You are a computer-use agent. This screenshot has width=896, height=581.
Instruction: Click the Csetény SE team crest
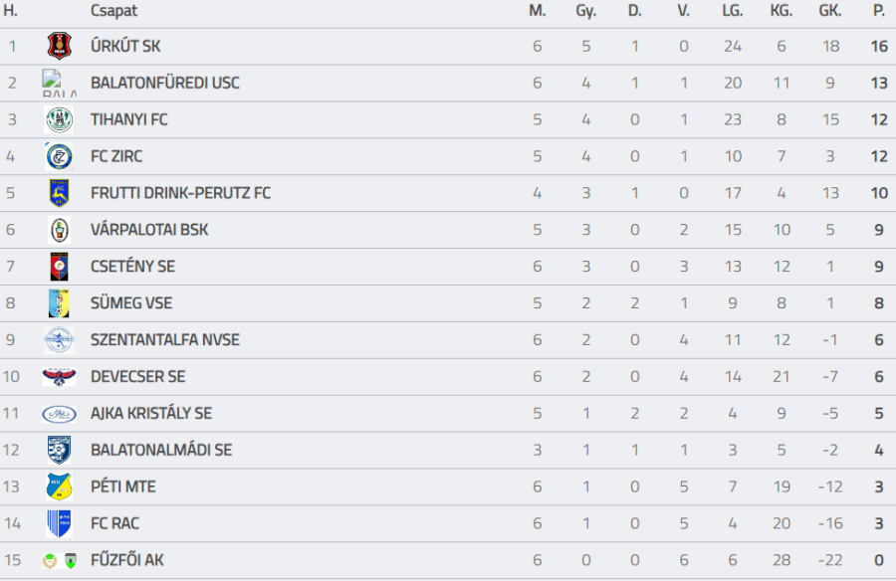tap(60, 267)
